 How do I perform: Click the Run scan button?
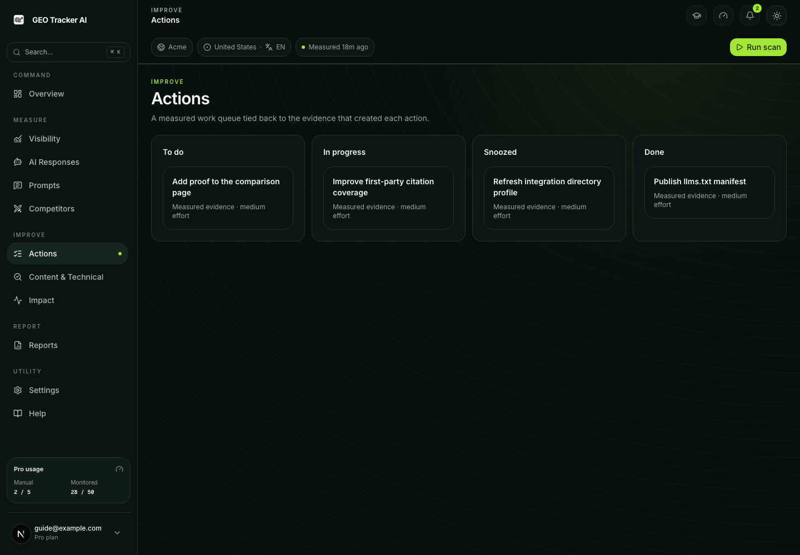tap(758, 47)
